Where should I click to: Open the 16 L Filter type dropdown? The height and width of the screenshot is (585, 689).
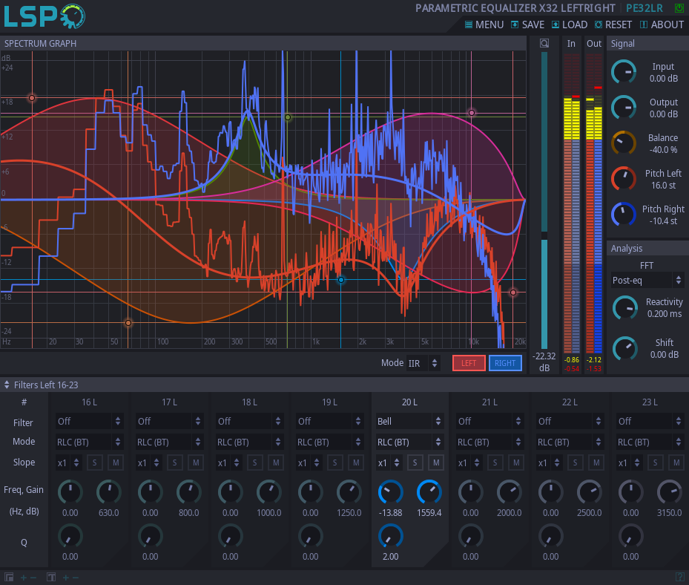coord(89,422)
